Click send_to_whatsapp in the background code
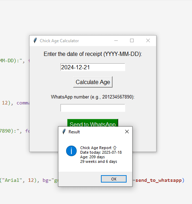This screenshot has width=192, height=204. (x=159, y=180)
